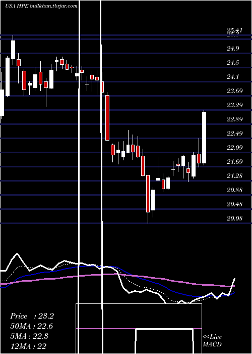The height and width of the screenshot is (354, 252).
Task: Click the '<<Live MACD' label
Action: 212,341
